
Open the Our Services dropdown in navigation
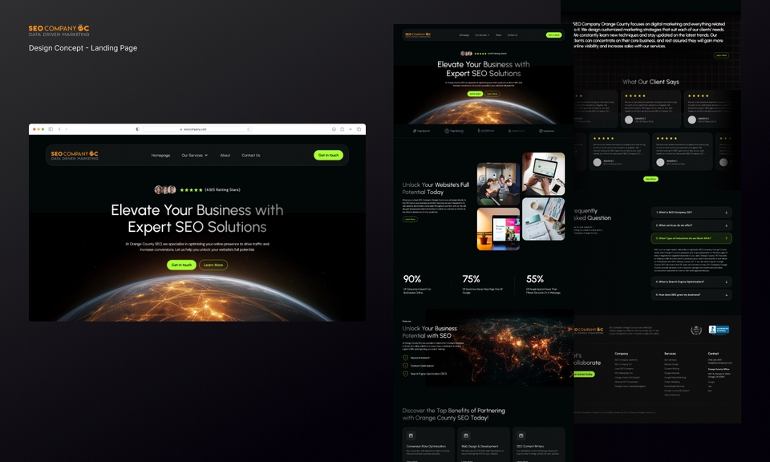pos(193,156)
